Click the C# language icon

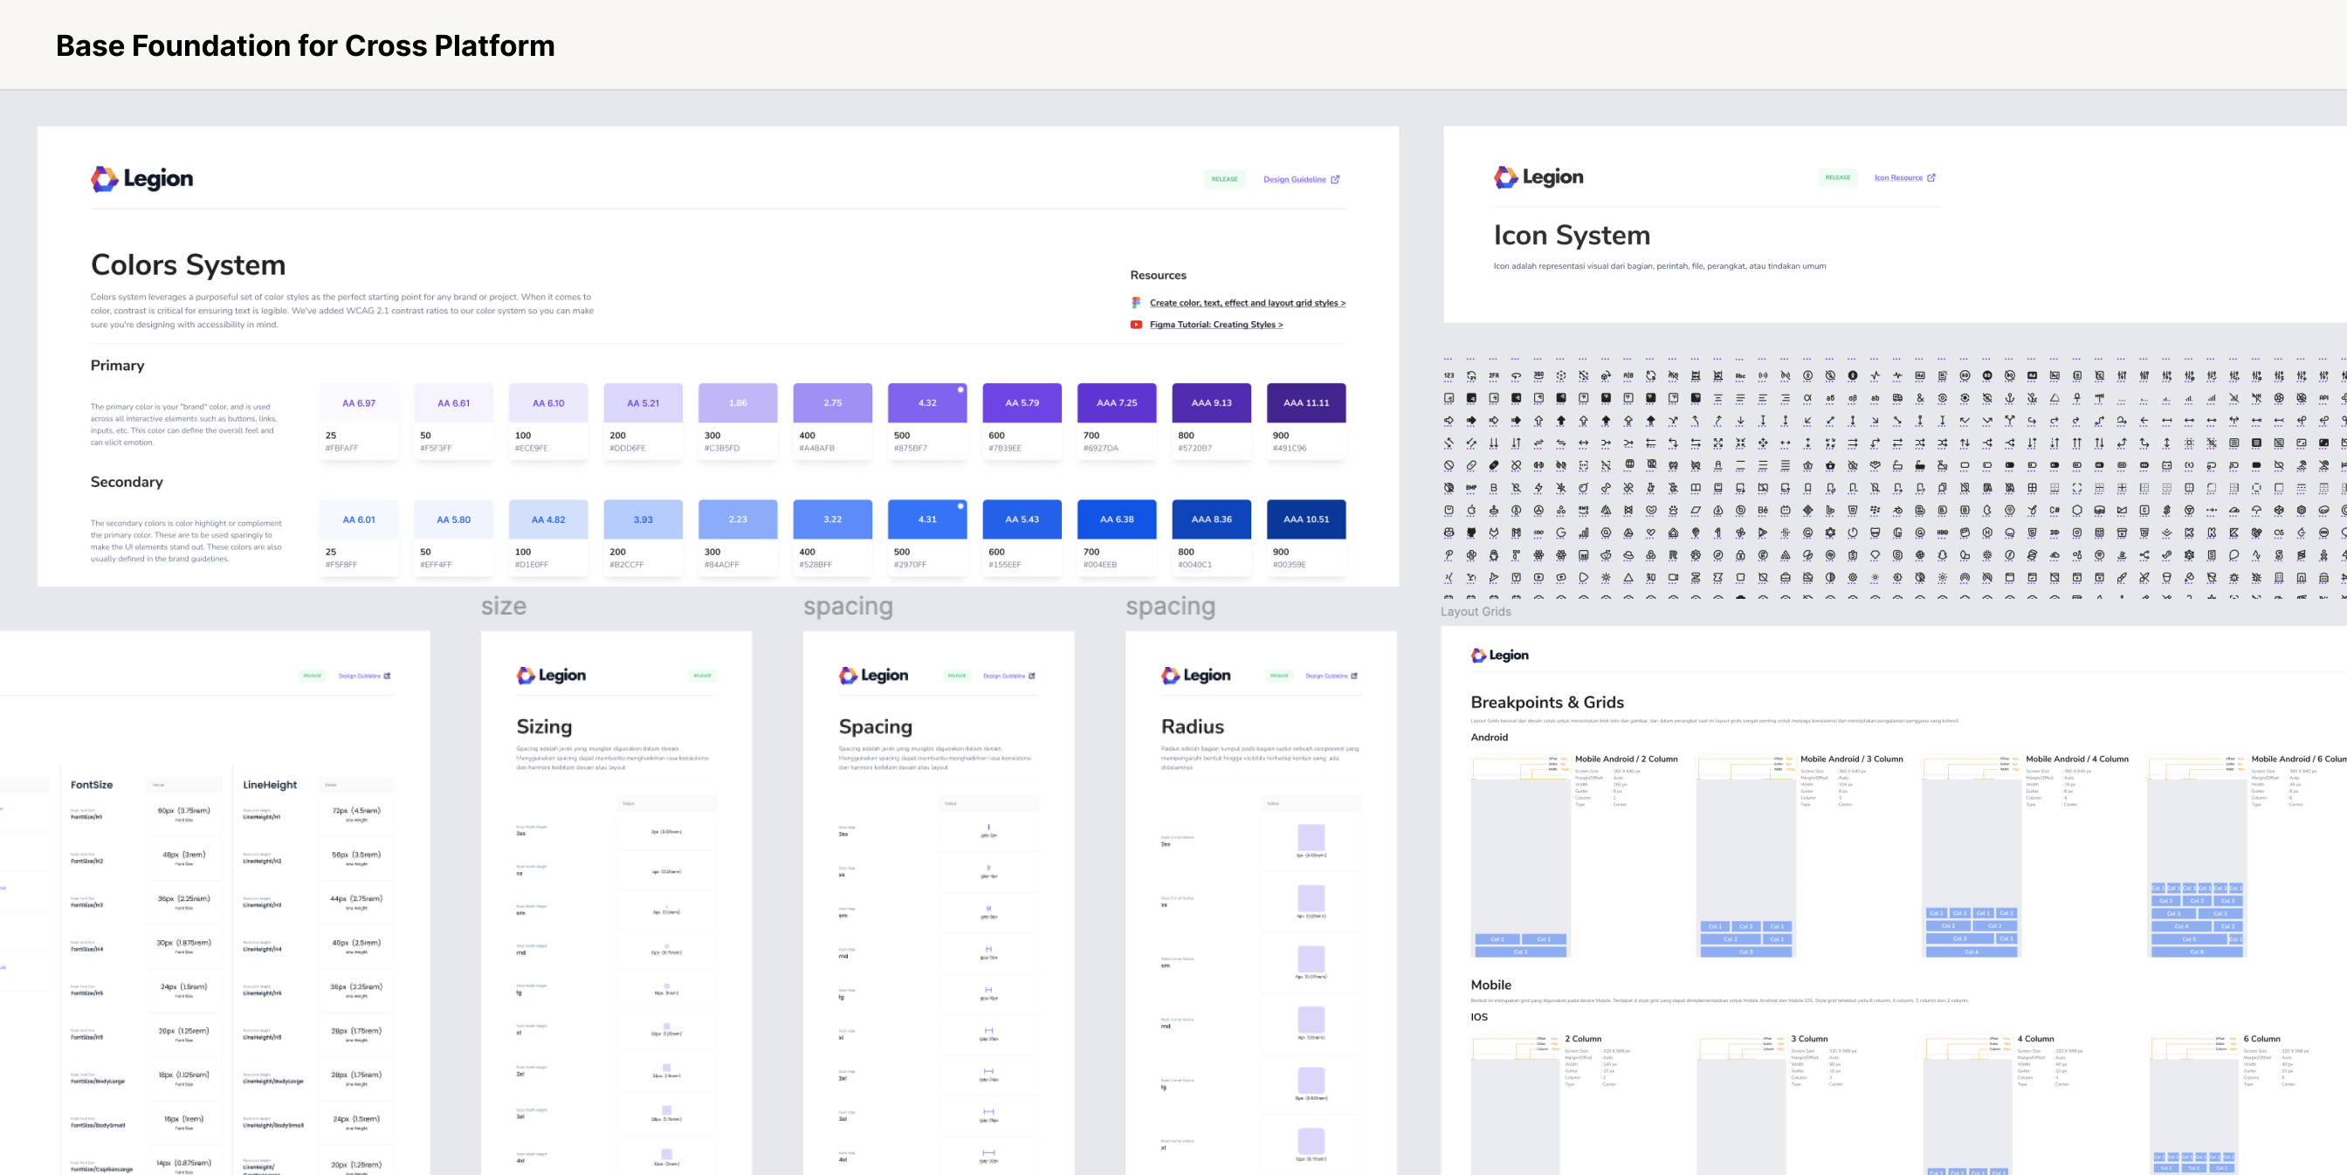(x=2054, y=510)
